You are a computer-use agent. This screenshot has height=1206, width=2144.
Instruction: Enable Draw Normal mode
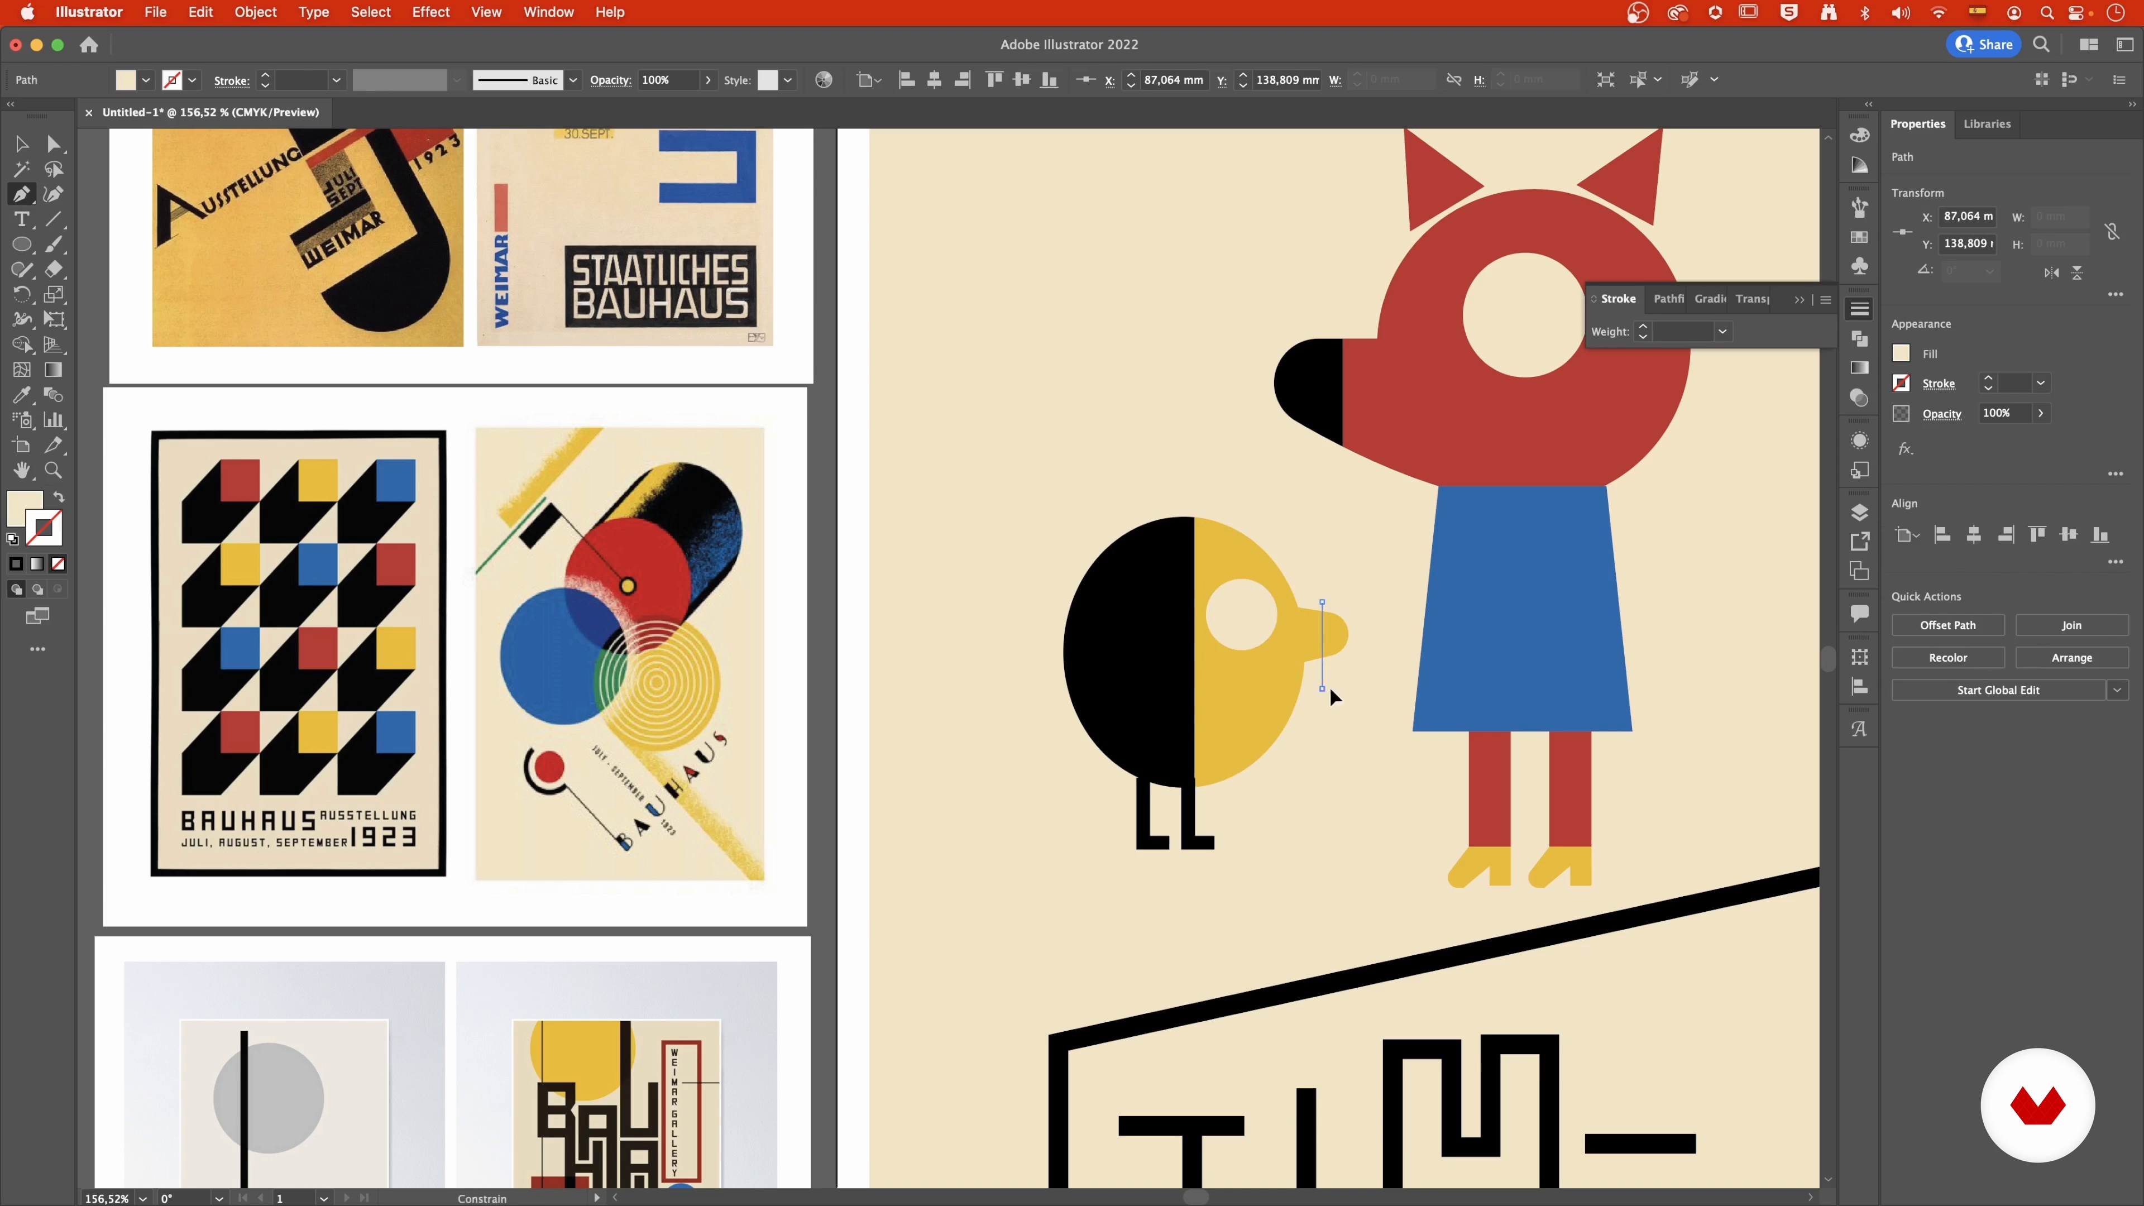pyautogui.click(x=16, y=589)
